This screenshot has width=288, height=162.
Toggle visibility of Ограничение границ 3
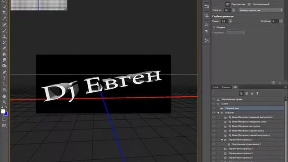(x=214, y=149)
